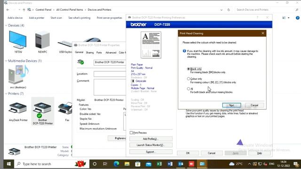The image size is (301, 169).
Task: Select the Colour only radio button
Action: coord(188,79)
